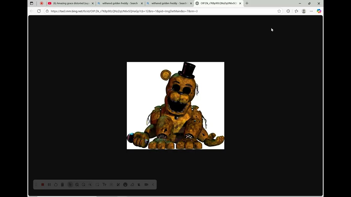Open a new browser tab
This screenshot has width=351, height=197.
247,3
